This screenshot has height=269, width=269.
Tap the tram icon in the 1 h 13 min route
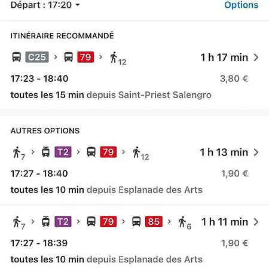tap(45, 152)
